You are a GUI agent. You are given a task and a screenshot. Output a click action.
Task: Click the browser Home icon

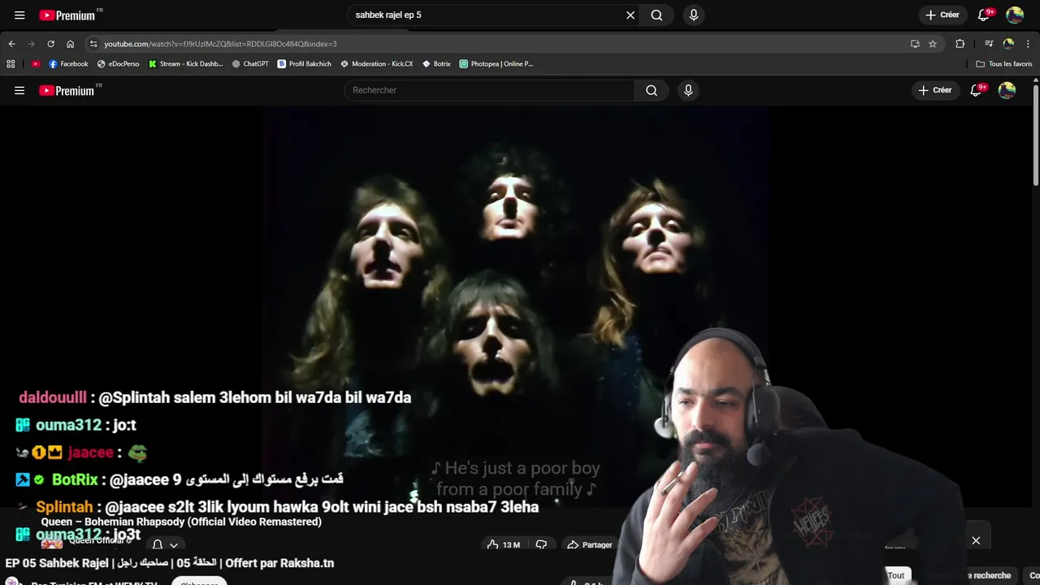tap(70, 44)
